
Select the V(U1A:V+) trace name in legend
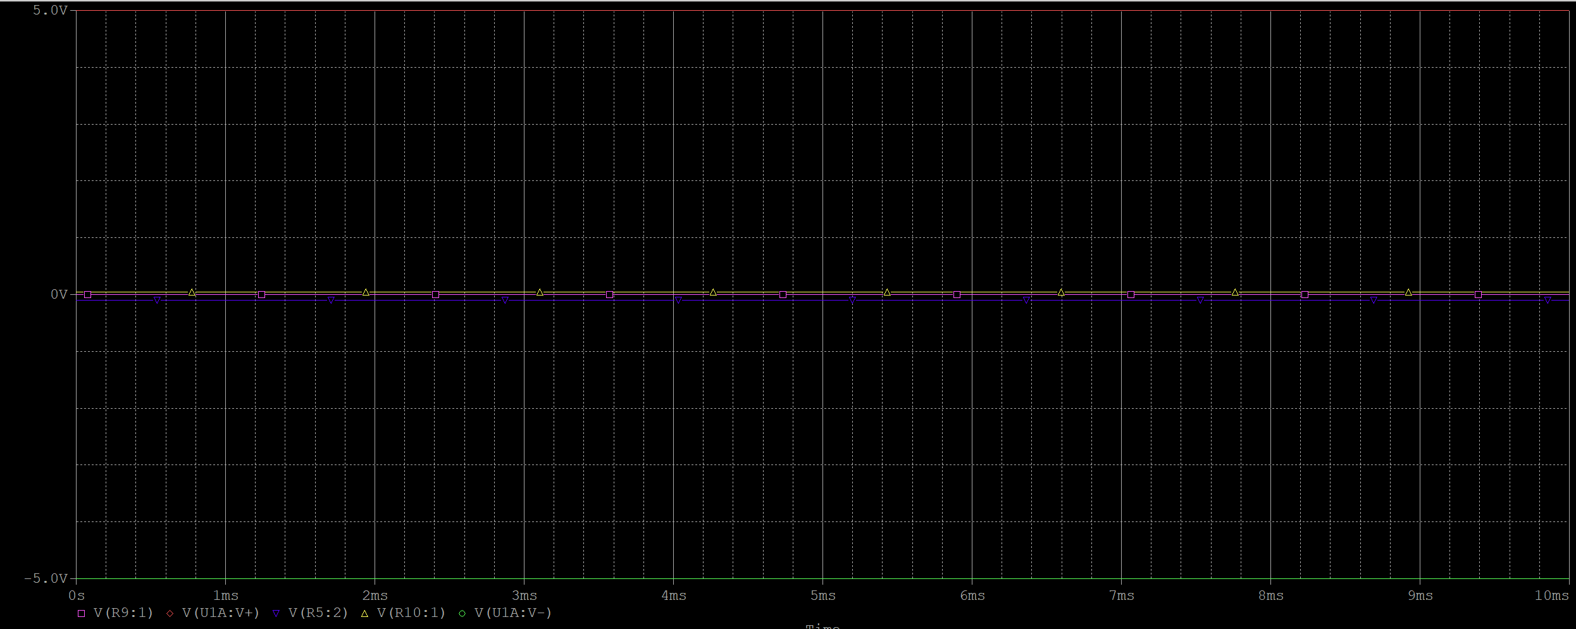[221, 613]
